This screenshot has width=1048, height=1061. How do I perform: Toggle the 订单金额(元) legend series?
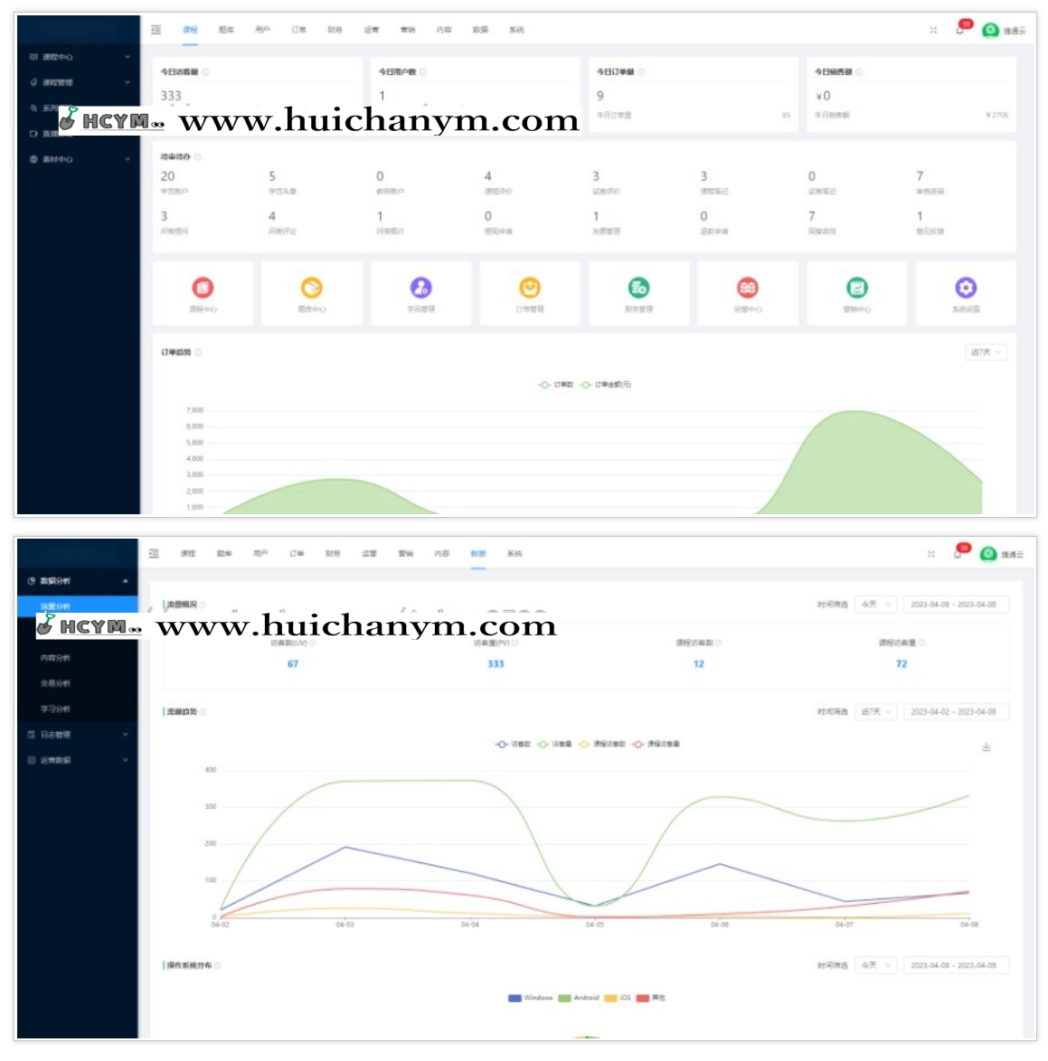(x=606, y=385)
